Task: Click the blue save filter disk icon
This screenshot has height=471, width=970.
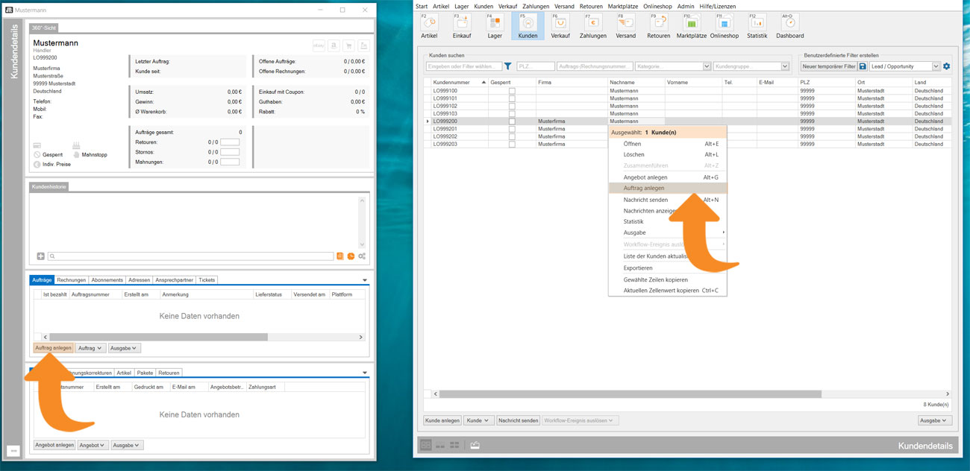Action: pos(863,66)
